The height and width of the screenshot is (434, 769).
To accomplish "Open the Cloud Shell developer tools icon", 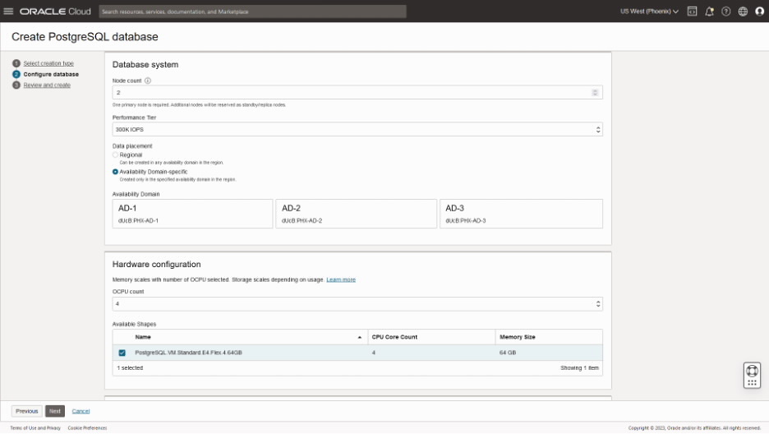I will click(692, 12).
